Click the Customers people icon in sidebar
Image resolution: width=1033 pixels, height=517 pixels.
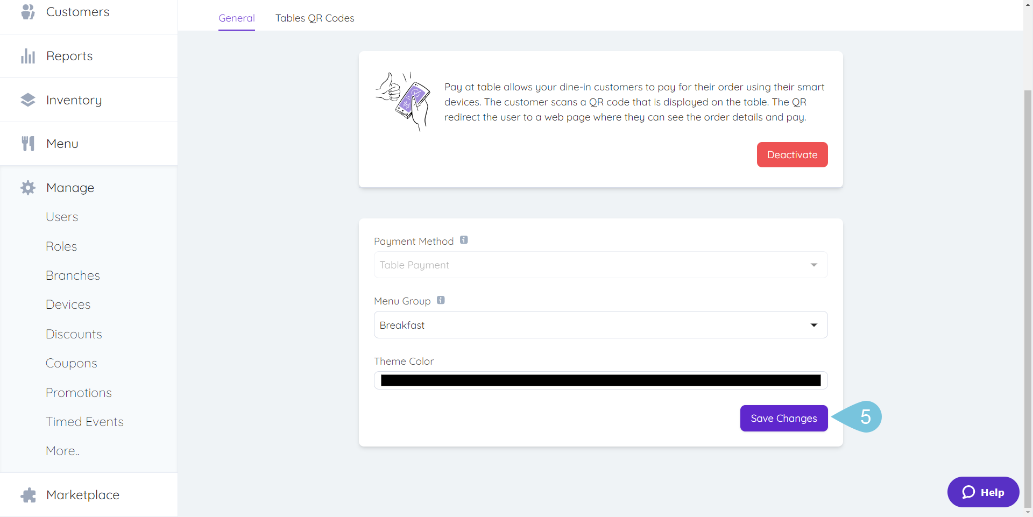28,11
